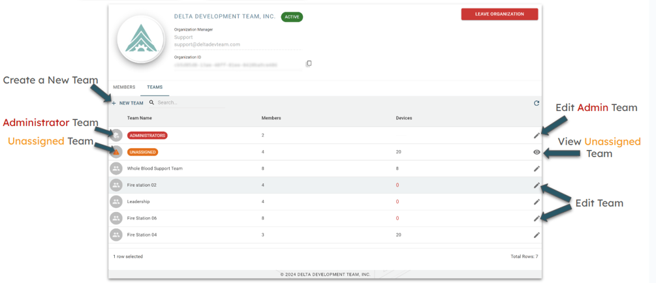This screenshot has width=656, height=283.
Task: Click Fire Station 04 group avatar
Action: click(x=116, y=235)
